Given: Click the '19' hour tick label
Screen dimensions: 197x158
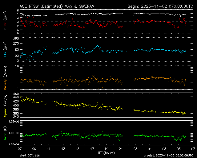Looking at the screenshot, I should pos(107,149).
